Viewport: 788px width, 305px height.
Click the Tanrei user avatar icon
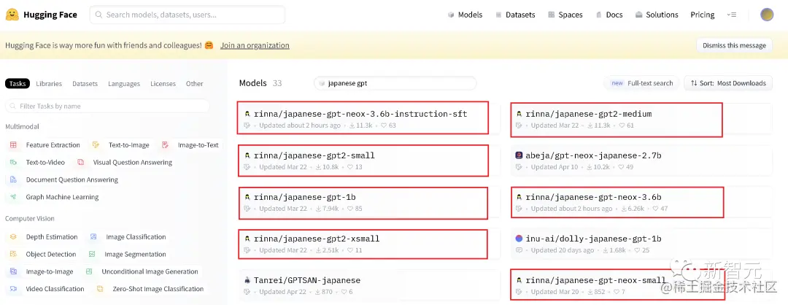point(247,280)
